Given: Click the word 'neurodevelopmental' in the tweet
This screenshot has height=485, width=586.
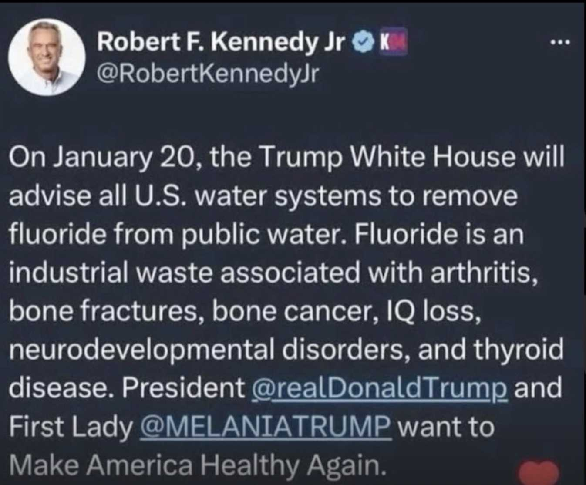Looking at the screenshot, I should pyautogui.click(x=142, y=349).
